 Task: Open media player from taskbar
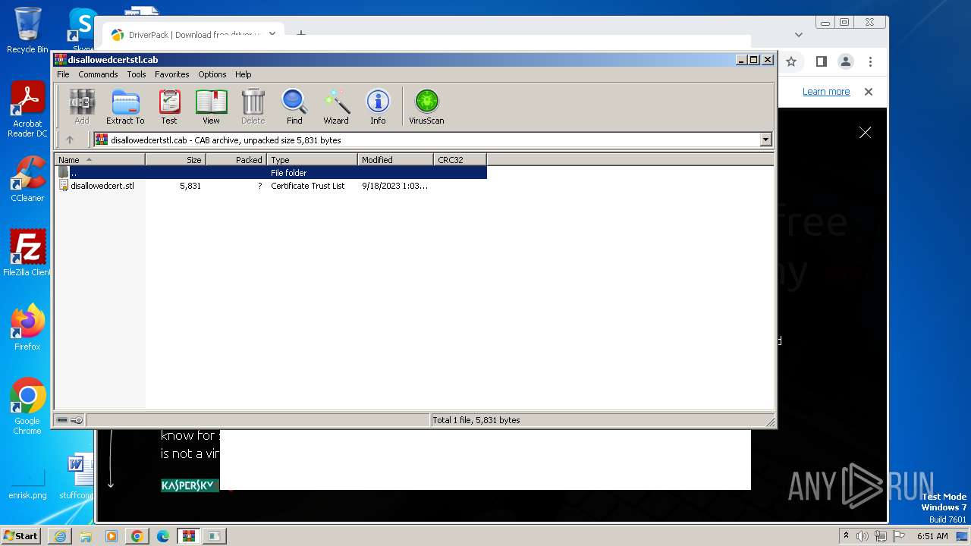(112, 536)
